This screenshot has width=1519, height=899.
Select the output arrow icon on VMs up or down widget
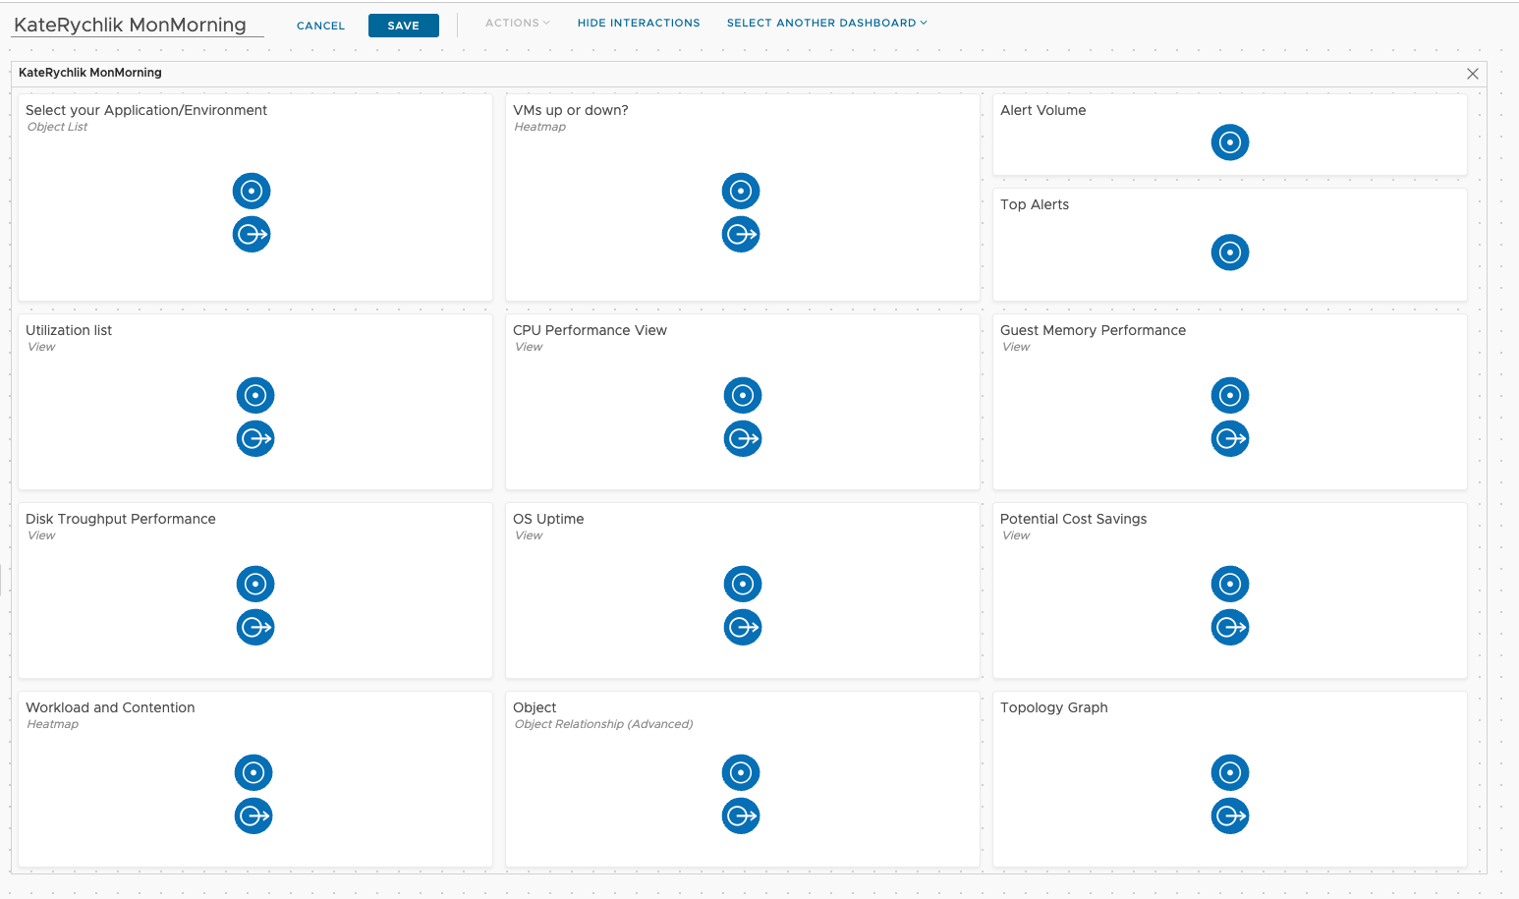[741, 234]
